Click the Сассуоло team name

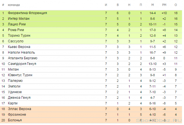click(16, 41)
